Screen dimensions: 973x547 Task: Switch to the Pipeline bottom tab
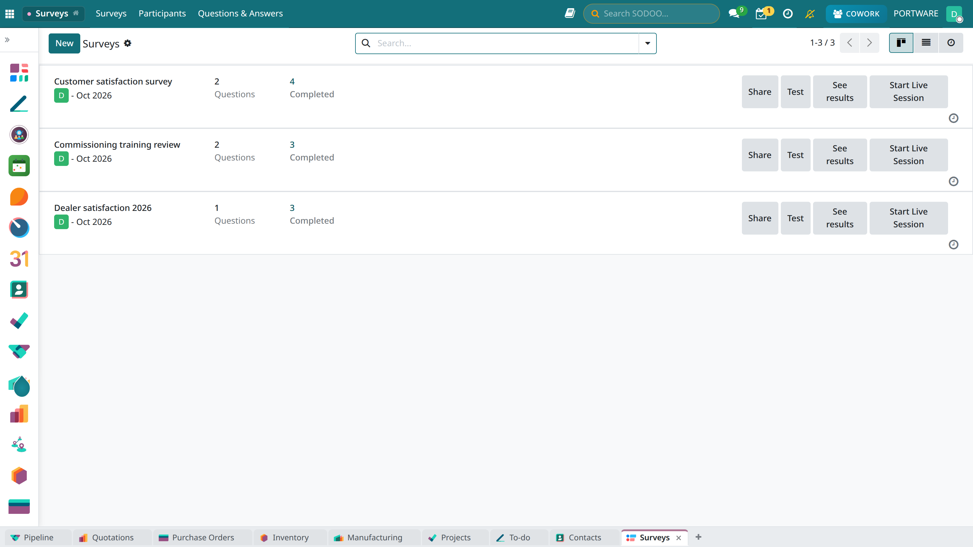38,537
